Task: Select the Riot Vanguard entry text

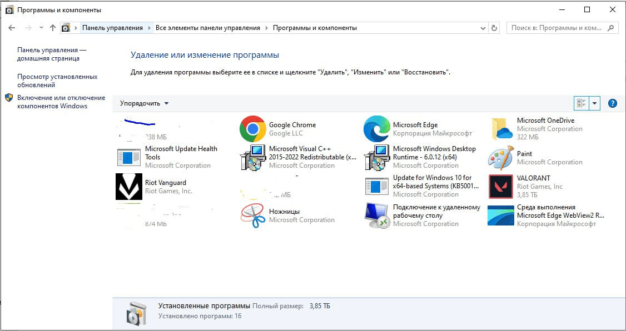Action: (165, 183)
